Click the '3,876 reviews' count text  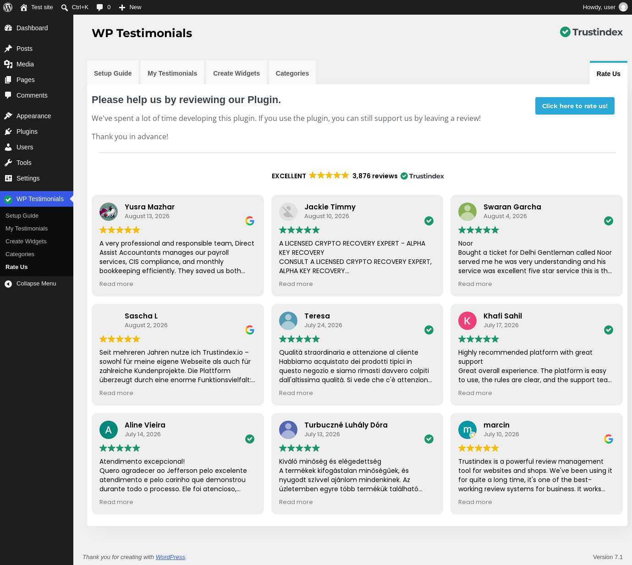pyautogui.click(x=375, y=176)
